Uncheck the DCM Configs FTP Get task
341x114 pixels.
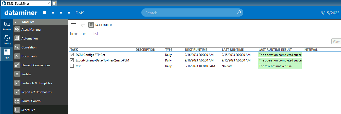[72, 55]
